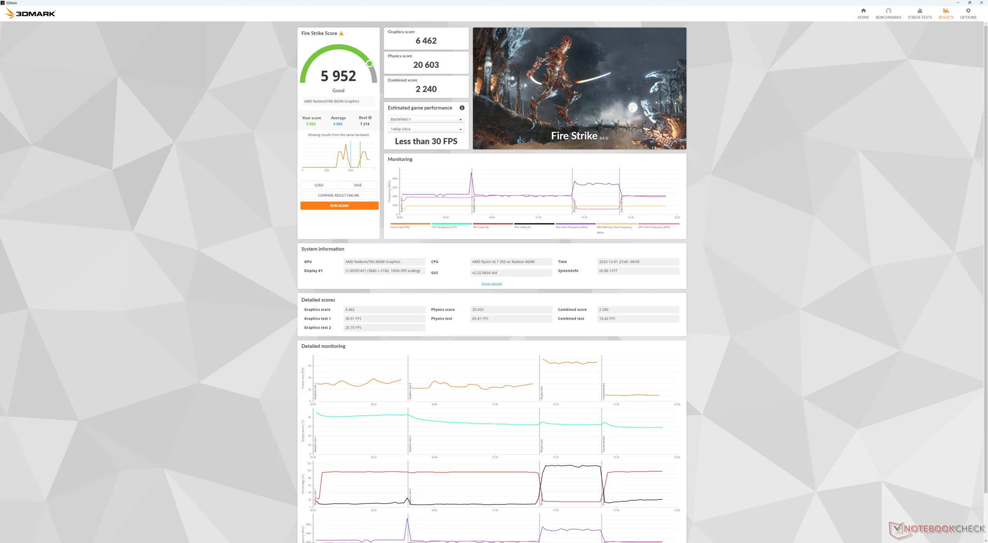This screenshot has width=988, height=543.
Task: Click the info icon next to Best
Action: 370,118
